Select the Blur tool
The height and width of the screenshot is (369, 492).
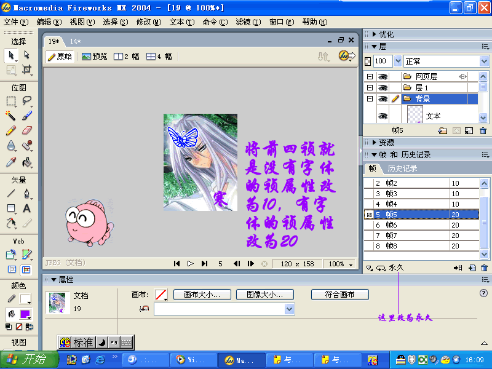11,146
